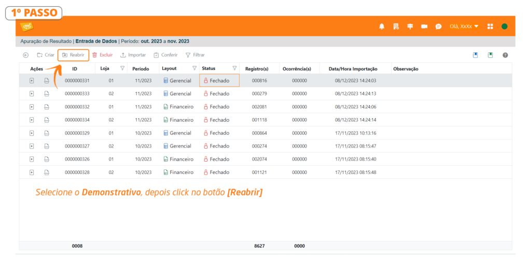Click the app logo in orange header

click(26, 26)
